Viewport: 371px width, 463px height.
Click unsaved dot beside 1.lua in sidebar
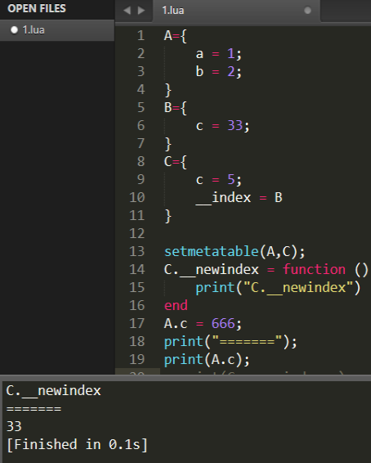tap(14, 29)
